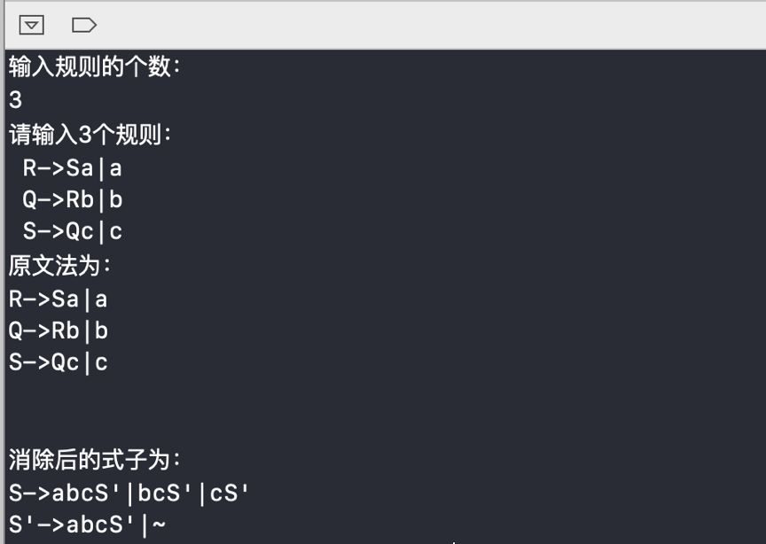Click indented input rule S->Qc|c

pyautogui.click(x=73, y=231)
